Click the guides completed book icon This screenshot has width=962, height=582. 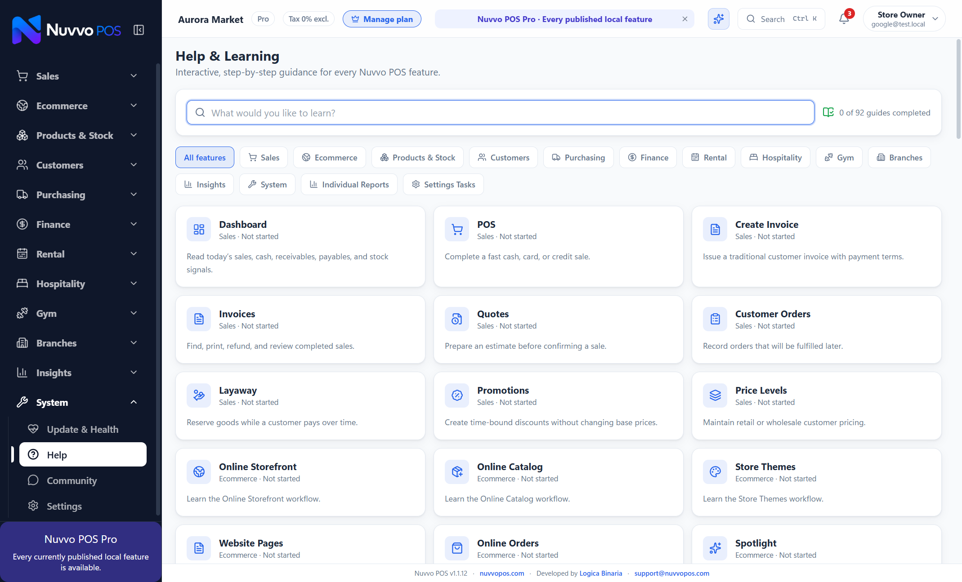[x=828, y=112]
